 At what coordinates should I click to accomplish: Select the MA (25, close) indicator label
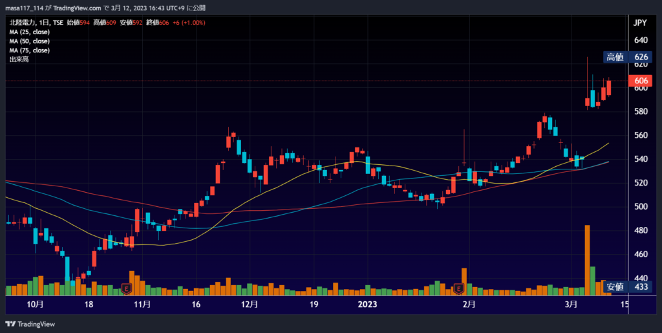[x=30, y=32]
